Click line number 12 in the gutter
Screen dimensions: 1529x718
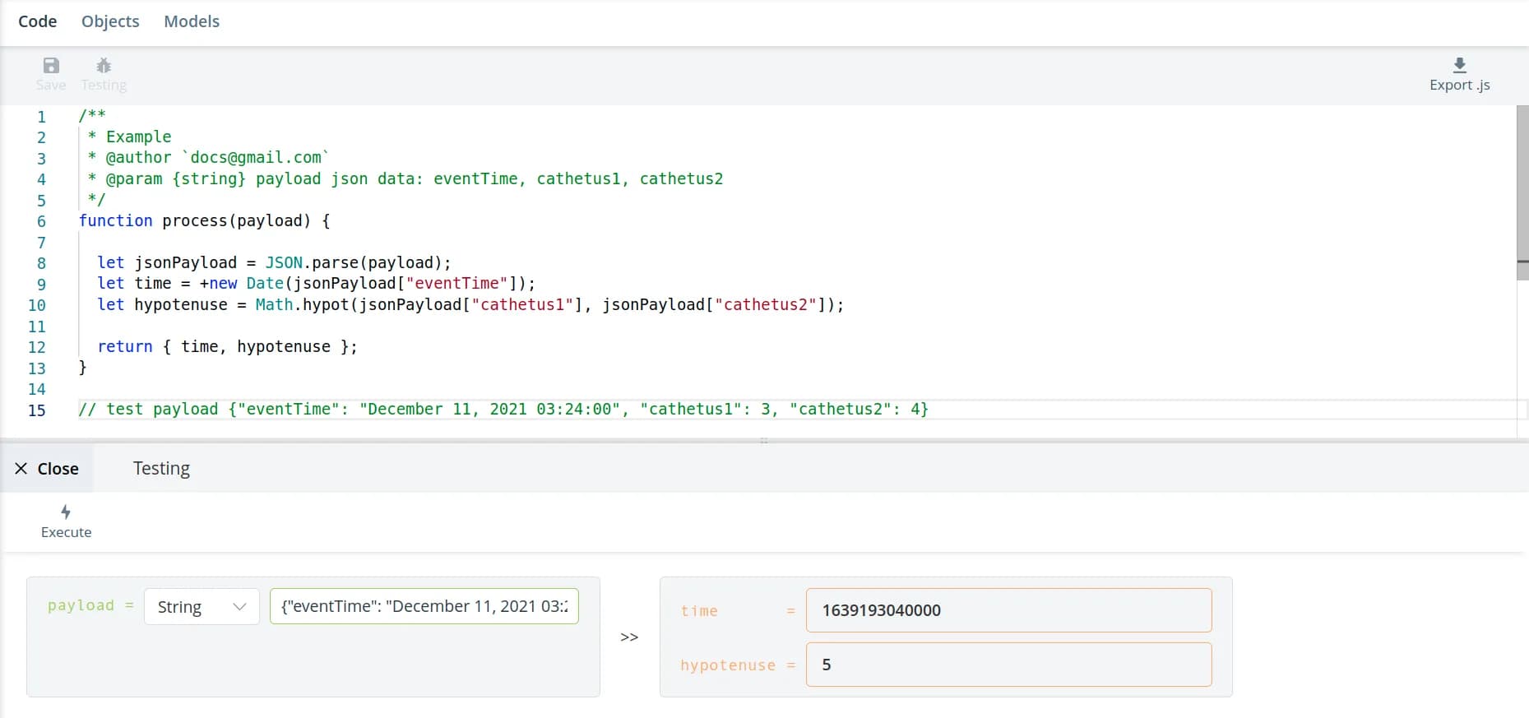[37, 347]
